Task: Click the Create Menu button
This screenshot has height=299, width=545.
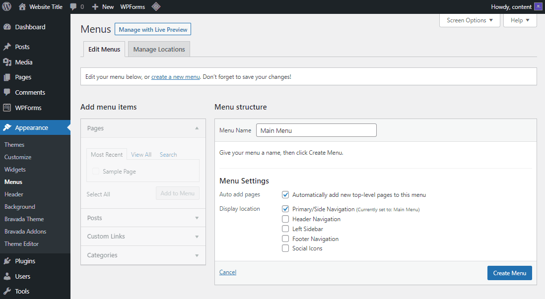Action: pyautogui.click(x=509, y=273)
